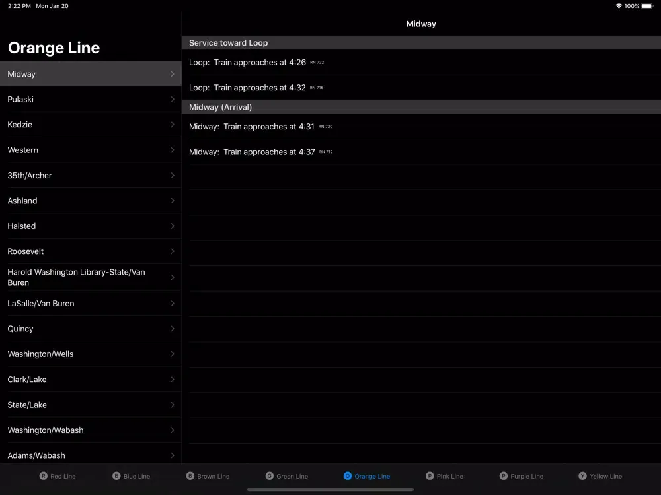
Task: Tap the Midway (Arrival) section header
Action: coord(421,107)
